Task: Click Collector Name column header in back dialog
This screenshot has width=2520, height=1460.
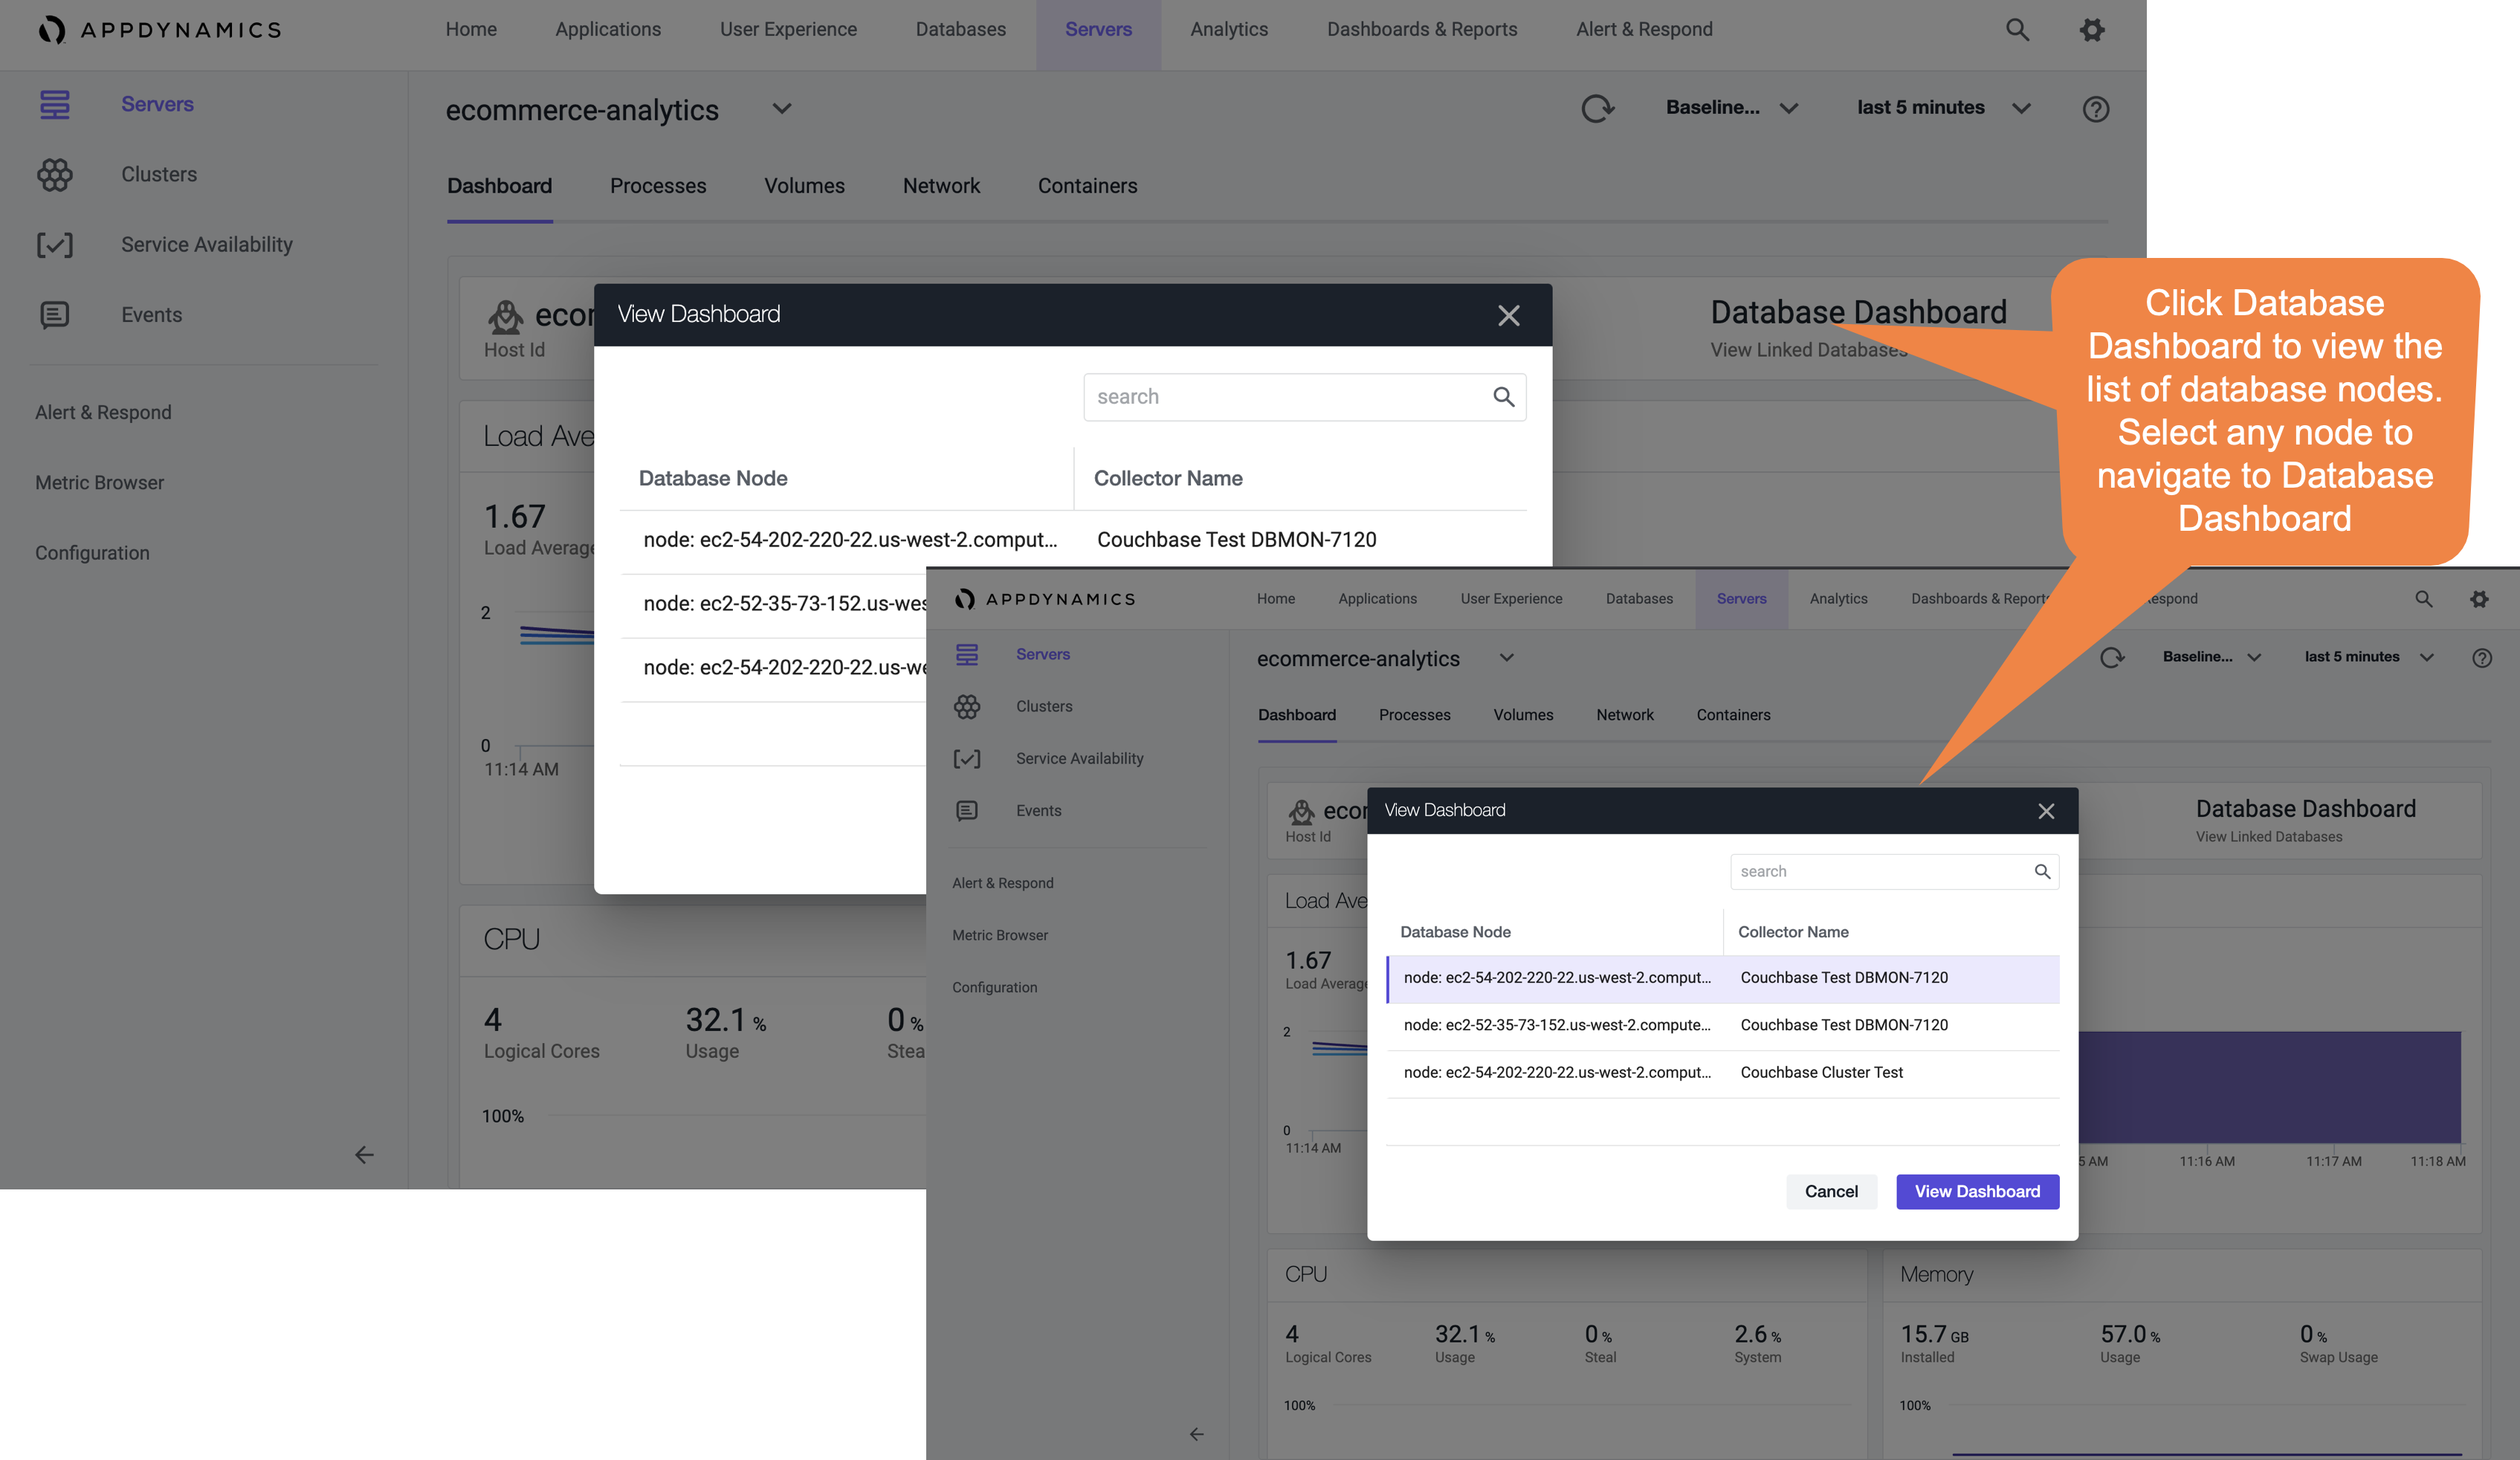Action: click(1168, 478)
